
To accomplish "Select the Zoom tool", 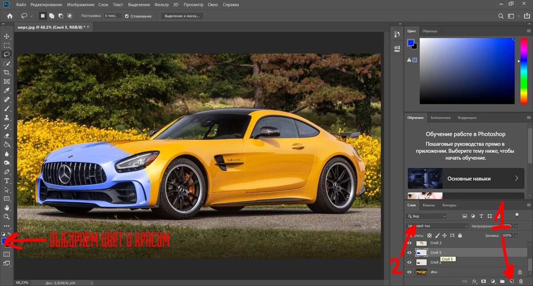I will pos(7,217).
